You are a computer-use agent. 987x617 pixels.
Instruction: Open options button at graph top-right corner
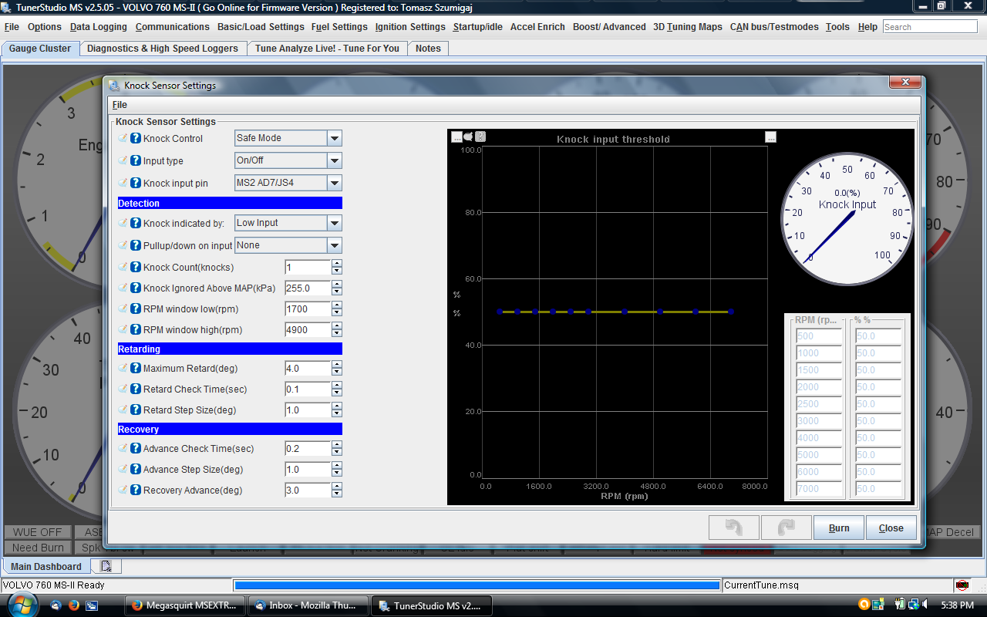[x=770, y=137]
